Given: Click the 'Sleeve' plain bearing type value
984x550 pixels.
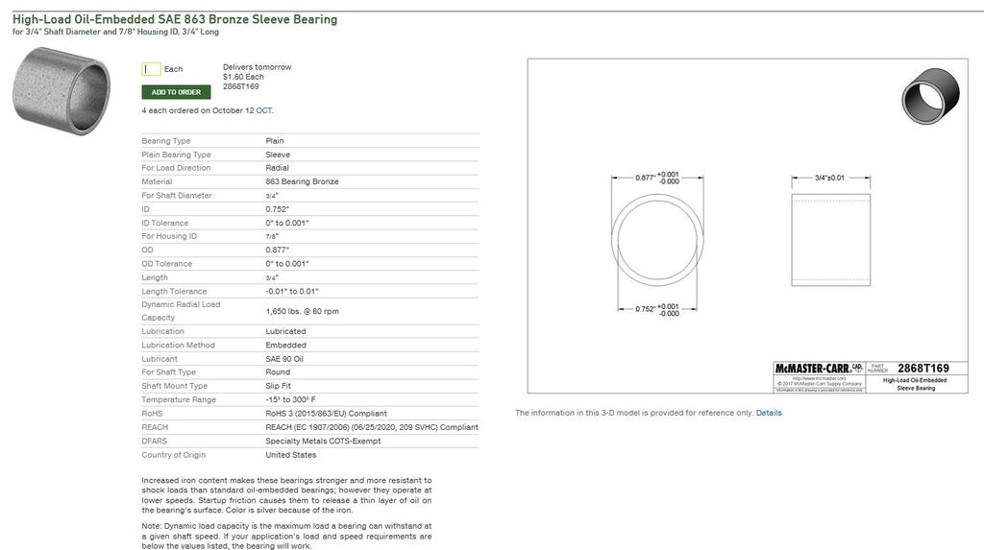Looking at the screenshot, I should click(x=278, y=155).
